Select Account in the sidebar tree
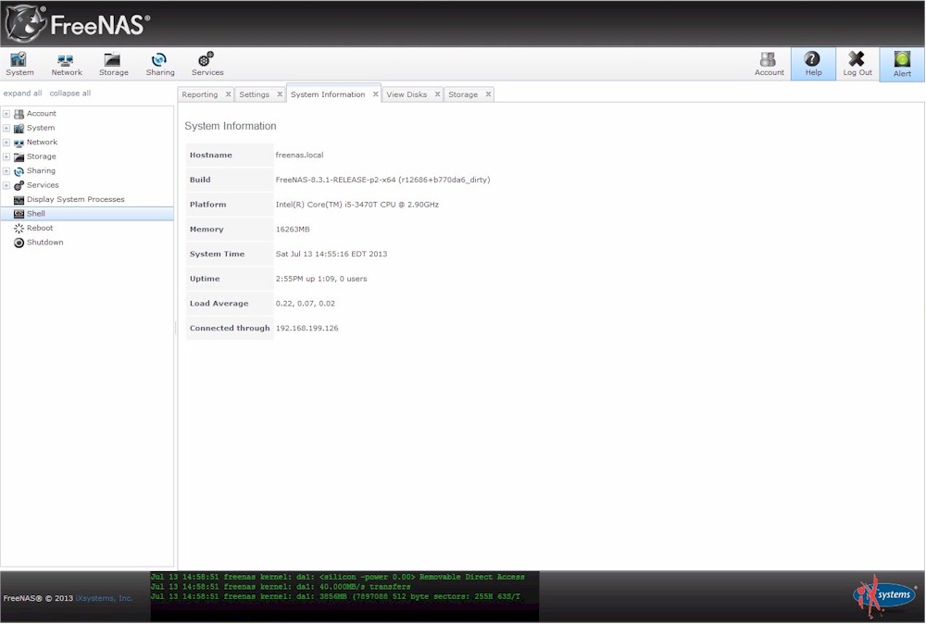Image resolution: width=926 pixels, height=624 pixels. [41, 113]
